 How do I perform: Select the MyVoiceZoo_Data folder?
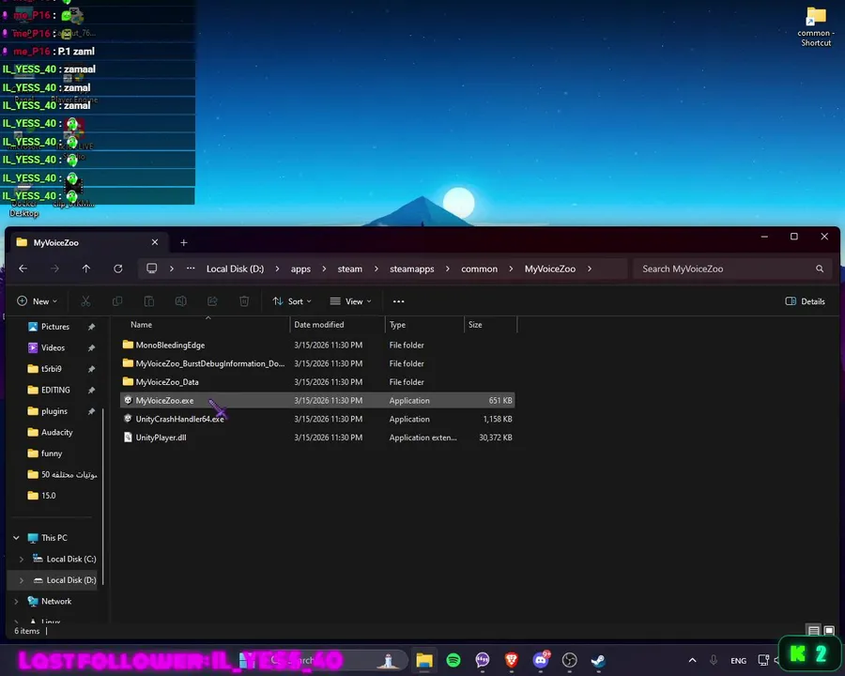317,382
